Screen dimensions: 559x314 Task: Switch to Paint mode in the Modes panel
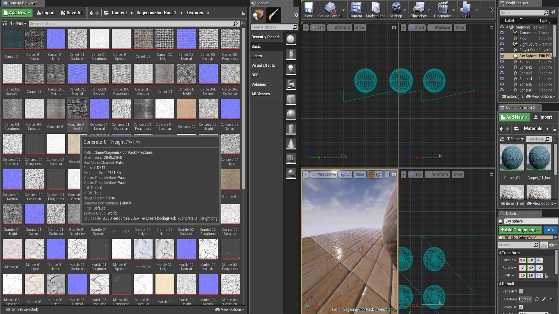click(x=273, y=15)
